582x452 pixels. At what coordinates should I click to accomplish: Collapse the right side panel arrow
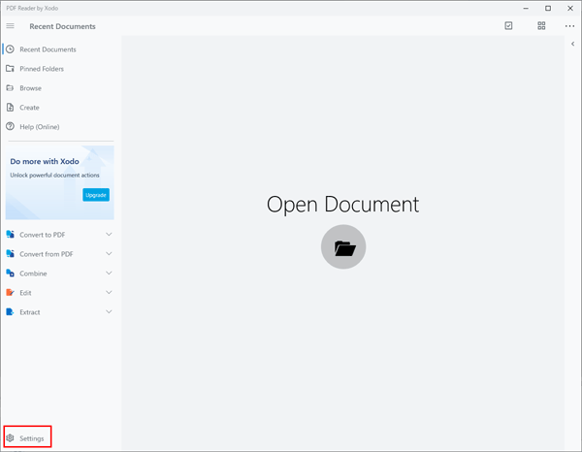click(x=572, y=44)
